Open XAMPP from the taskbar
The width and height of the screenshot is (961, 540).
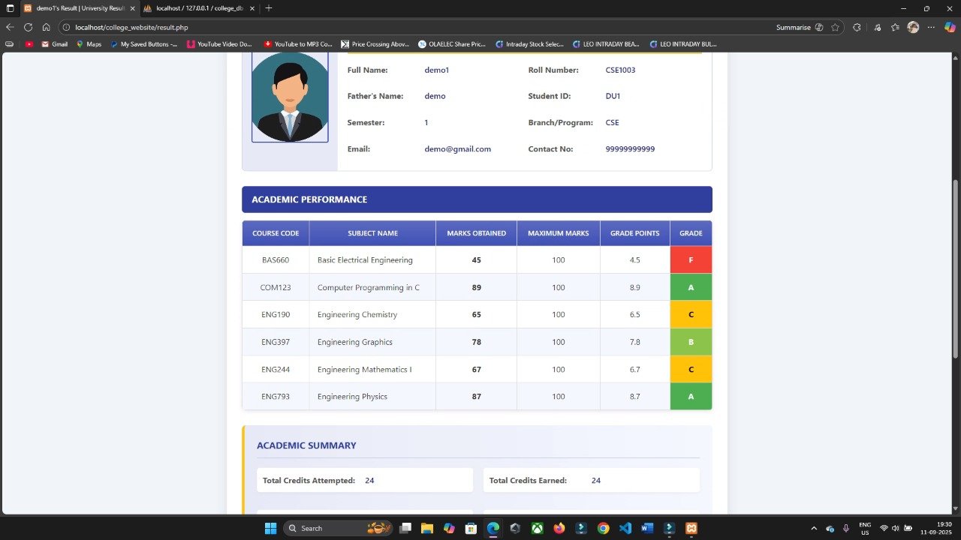coord(691,528)
